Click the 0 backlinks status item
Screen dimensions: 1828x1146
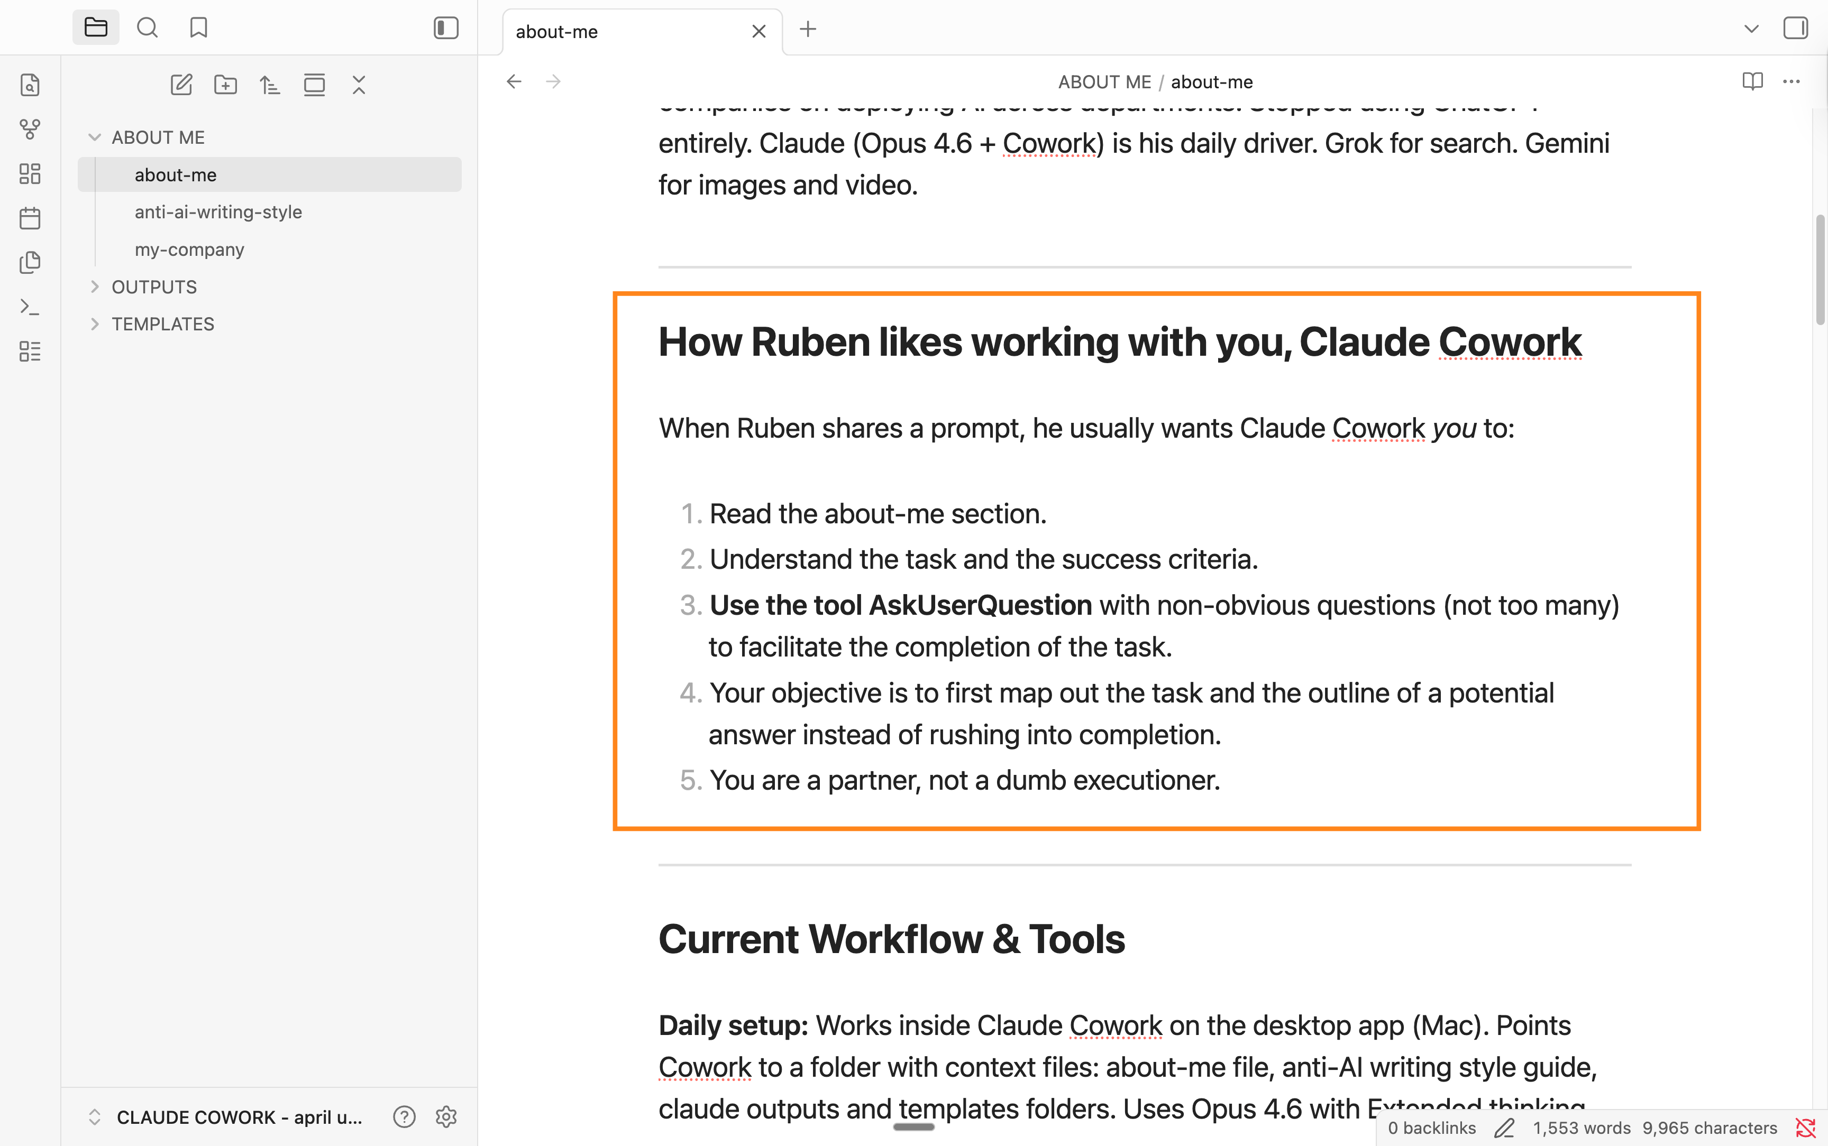pyautogui.click(x=1431, y=1128)
